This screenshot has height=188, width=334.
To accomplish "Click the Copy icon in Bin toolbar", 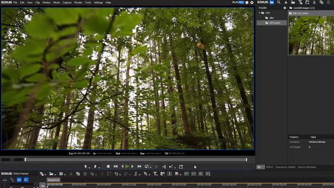I will [x=321, y=2].
